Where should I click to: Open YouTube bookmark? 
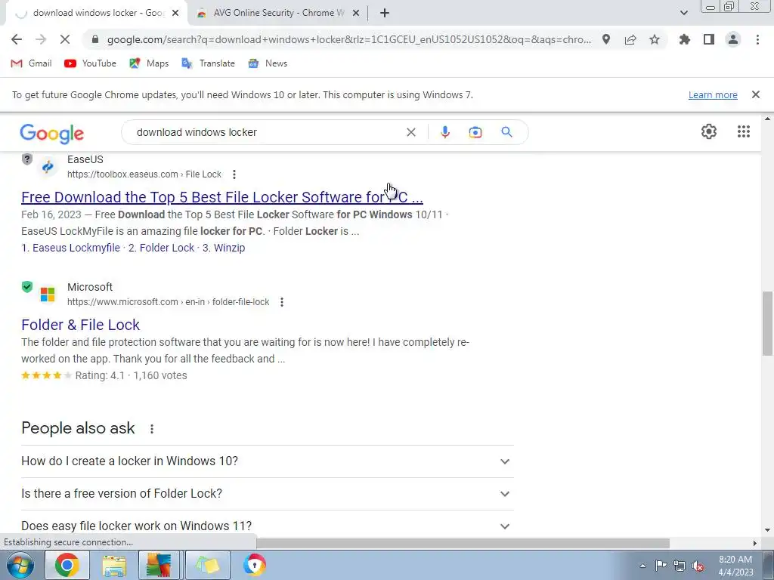(91, 63)
